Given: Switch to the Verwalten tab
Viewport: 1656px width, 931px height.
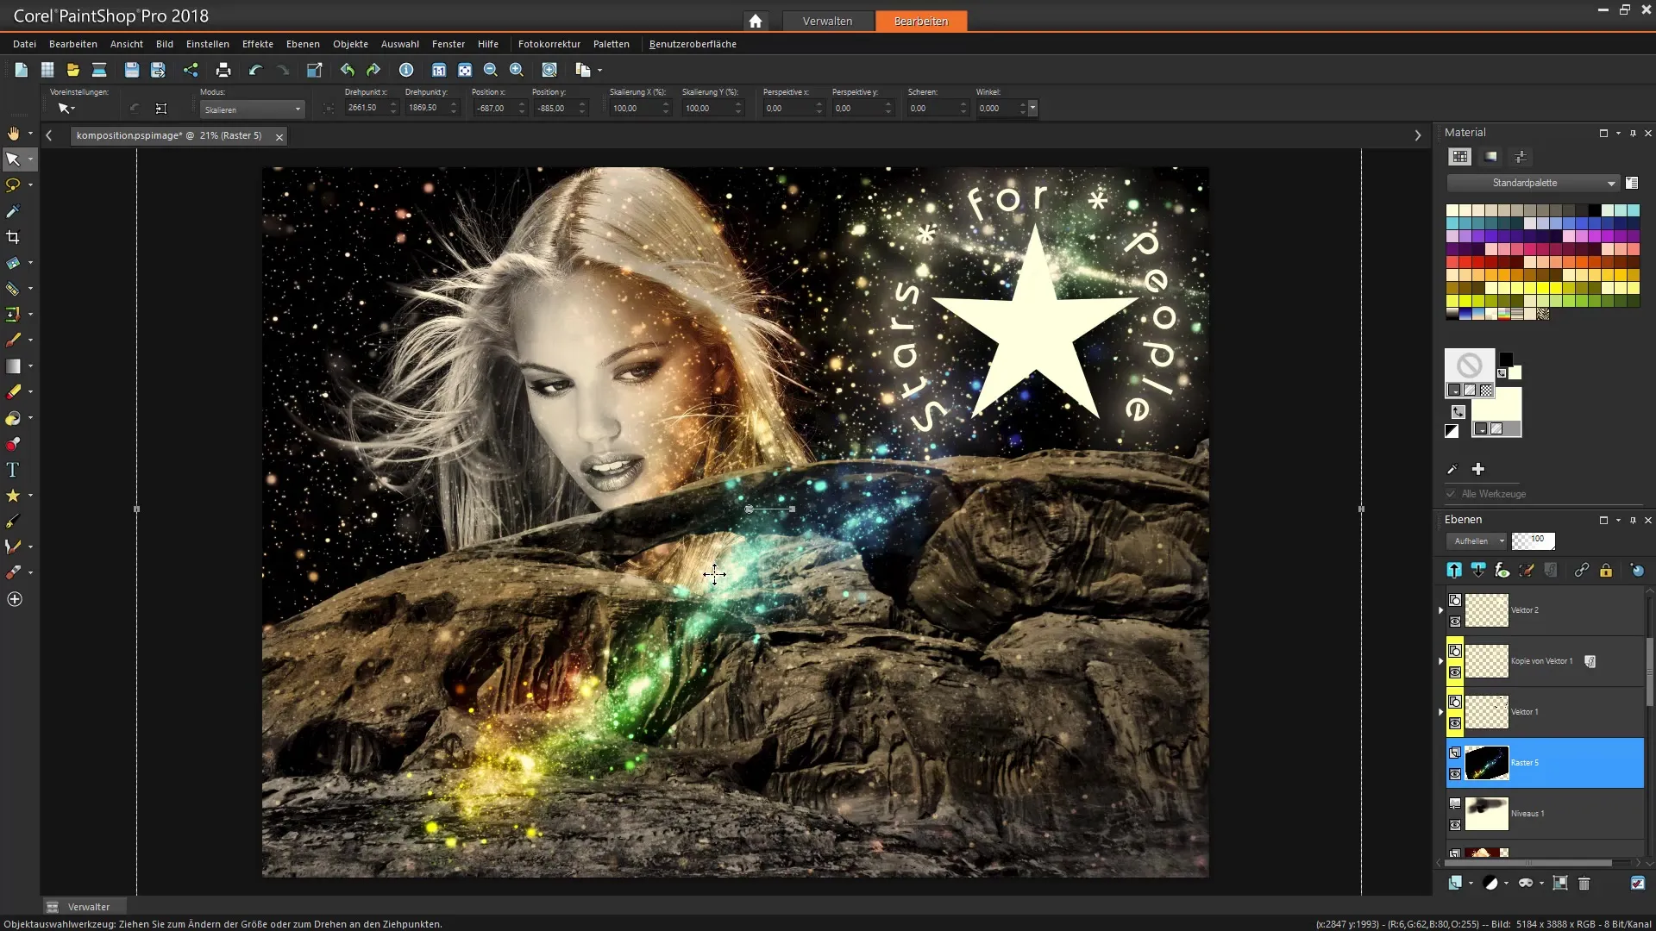Looking at the screenshot, I should click(x=827, y=21).
